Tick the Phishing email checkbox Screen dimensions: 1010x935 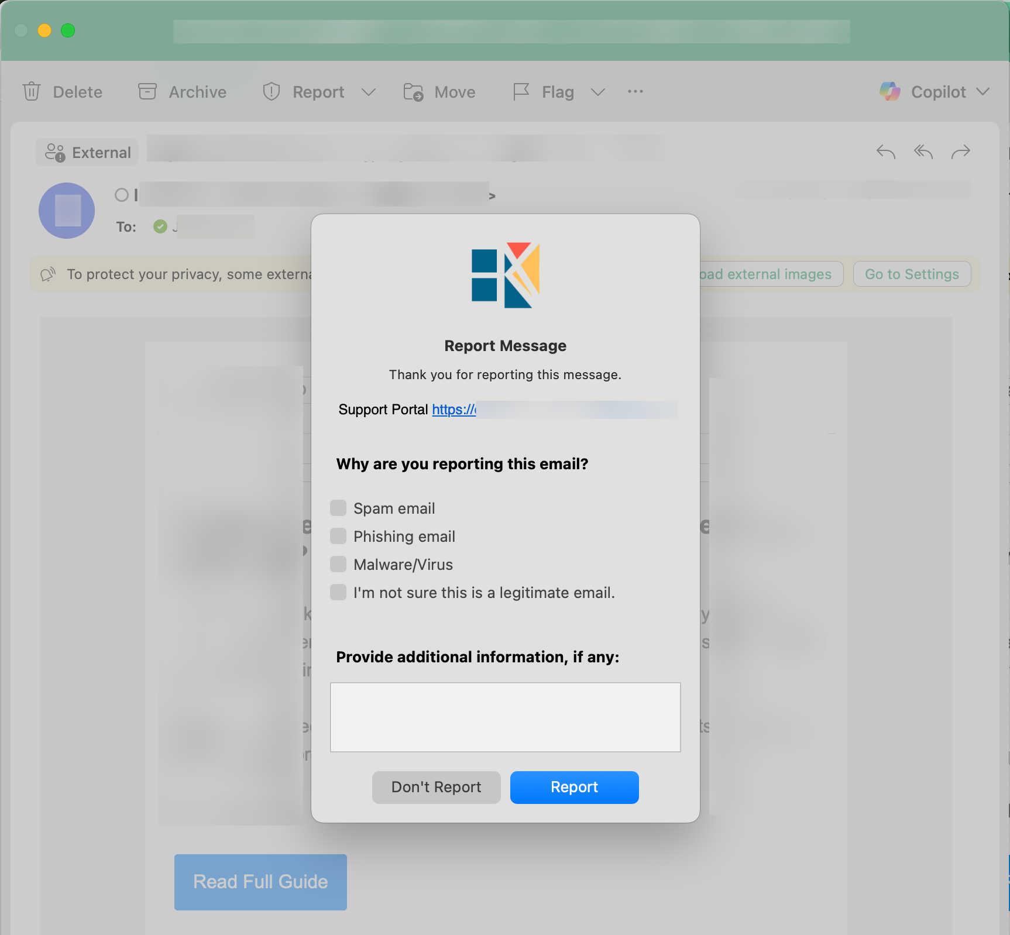coord(338,536)
